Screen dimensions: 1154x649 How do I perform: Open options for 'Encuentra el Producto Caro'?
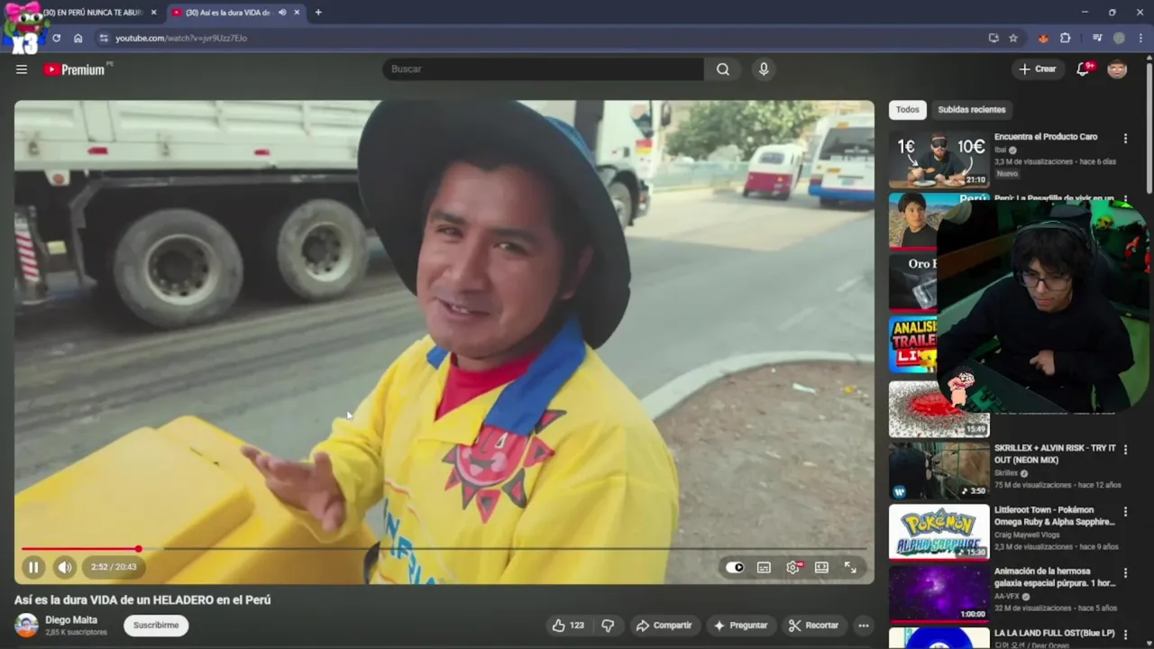click(1125, 139)
